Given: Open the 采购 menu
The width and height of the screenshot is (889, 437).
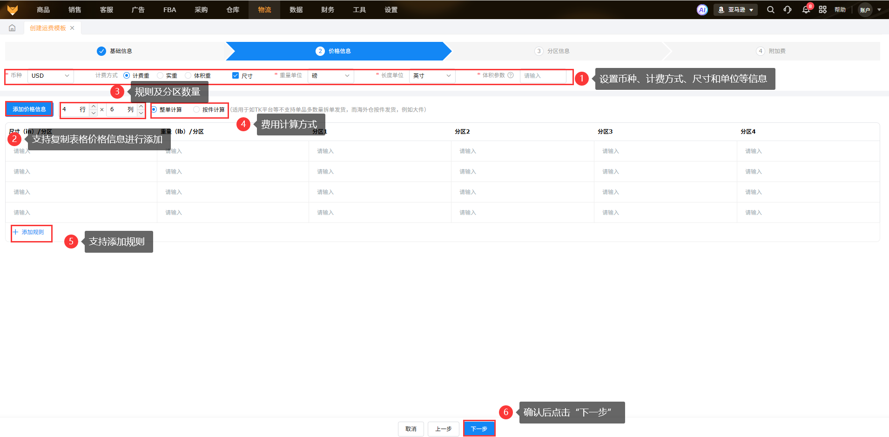Looking at the screenshot, I should click(x=201, y=10).
